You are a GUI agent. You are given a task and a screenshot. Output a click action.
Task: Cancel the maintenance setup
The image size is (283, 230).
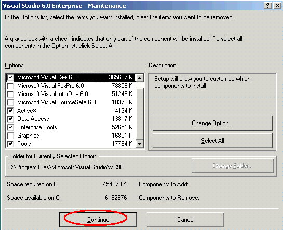coord(185,220)
